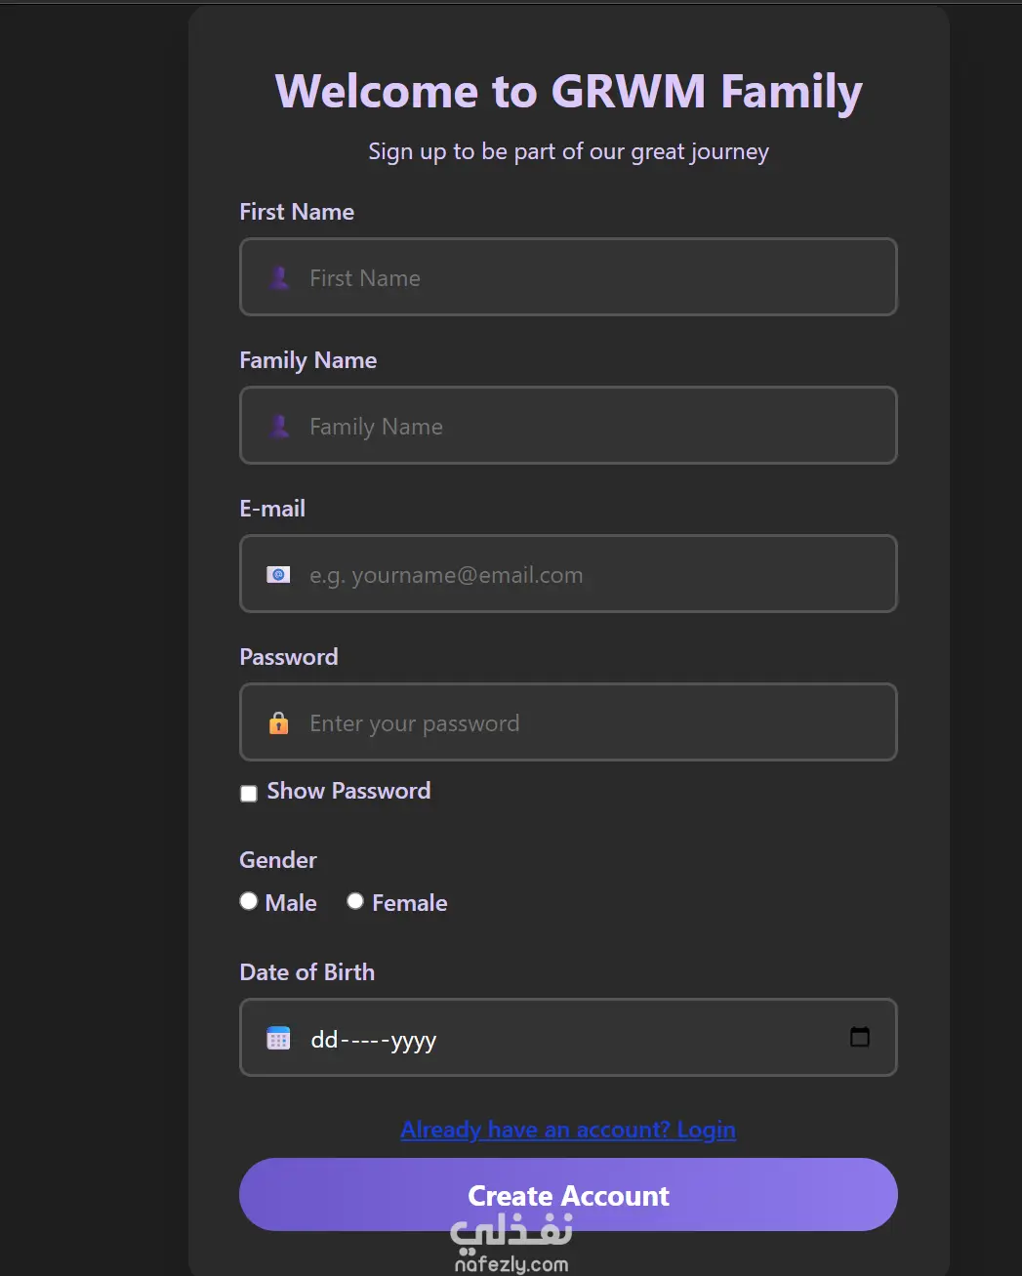1022x1276 pixels.
Task: Click the Male label text
Action: click(x=291, y=903)
